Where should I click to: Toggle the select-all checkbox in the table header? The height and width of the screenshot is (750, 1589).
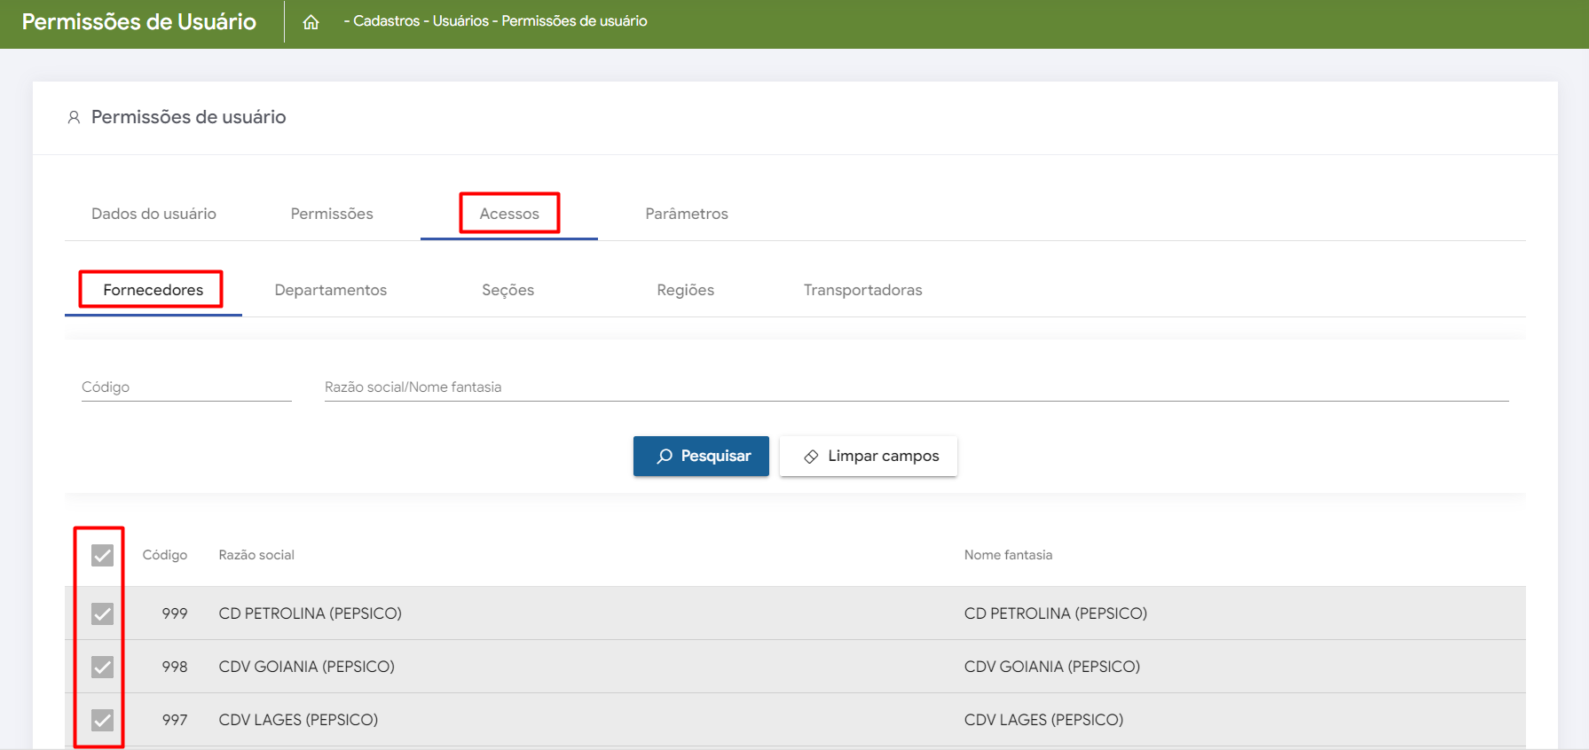point(103,556)
